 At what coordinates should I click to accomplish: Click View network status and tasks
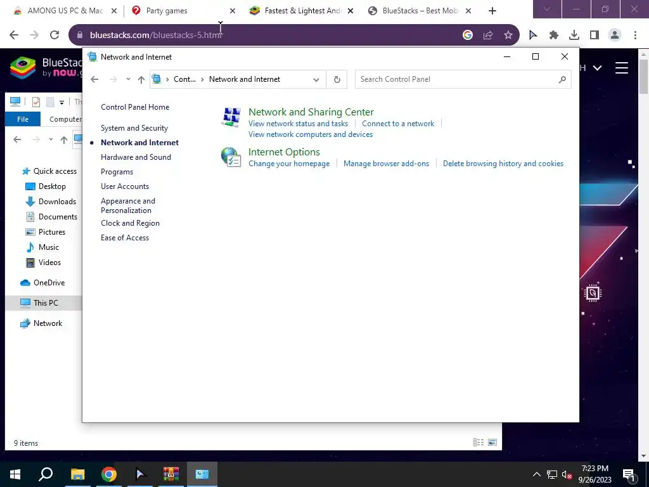(298, 124)
